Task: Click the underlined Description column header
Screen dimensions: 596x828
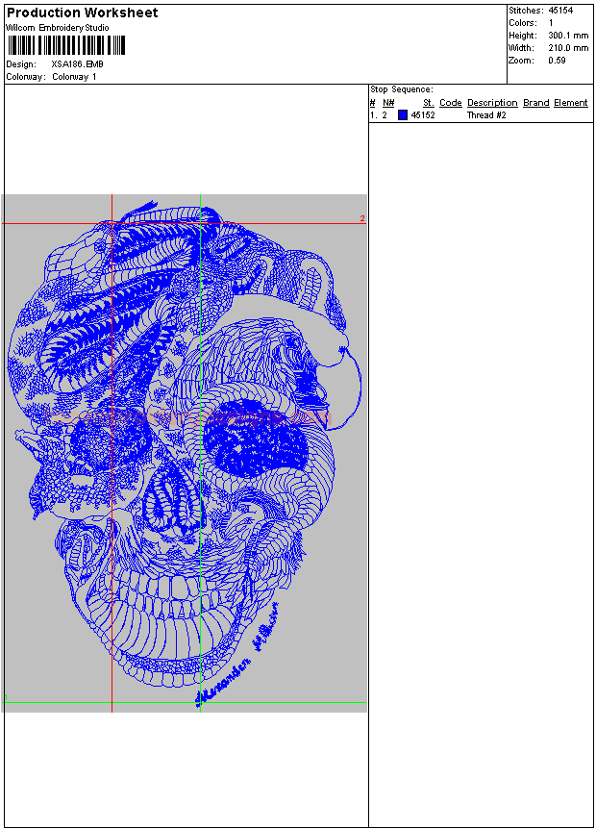Action: (x=492, y=103)
